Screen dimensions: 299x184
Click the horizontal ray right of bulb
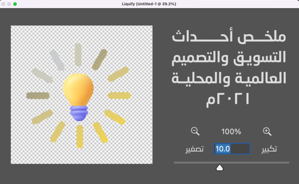[x=119, y=96]
